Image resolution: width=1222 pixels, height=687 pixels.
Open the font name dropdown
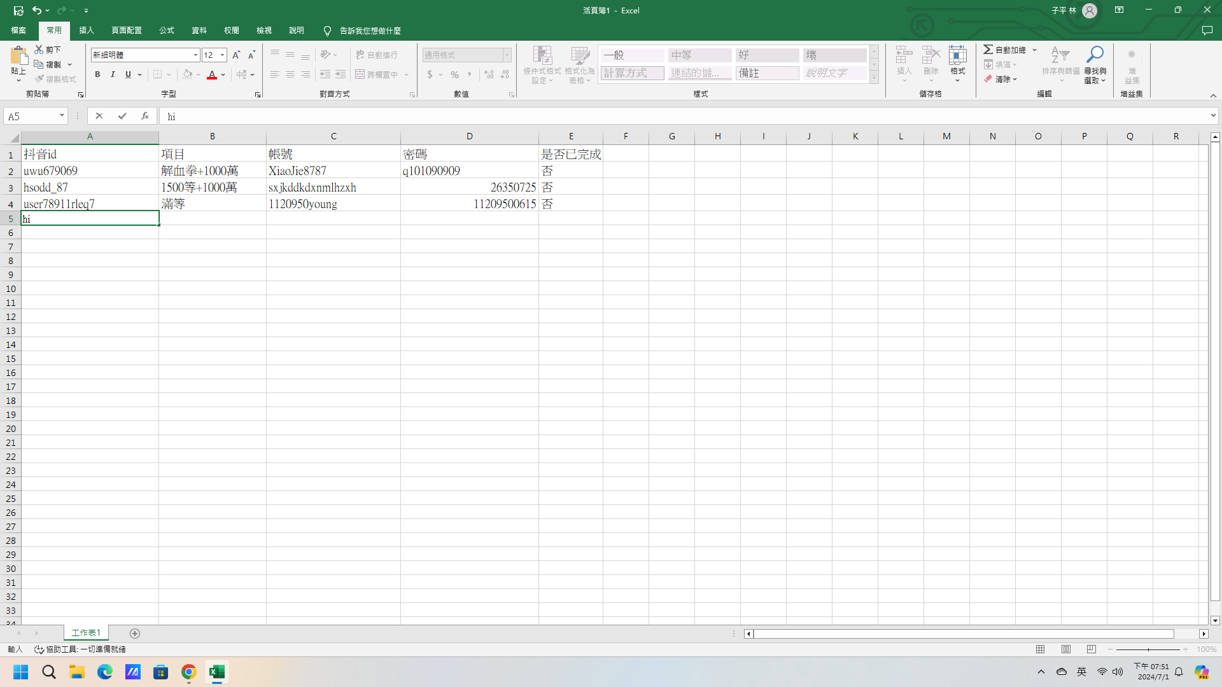(195, 55)
